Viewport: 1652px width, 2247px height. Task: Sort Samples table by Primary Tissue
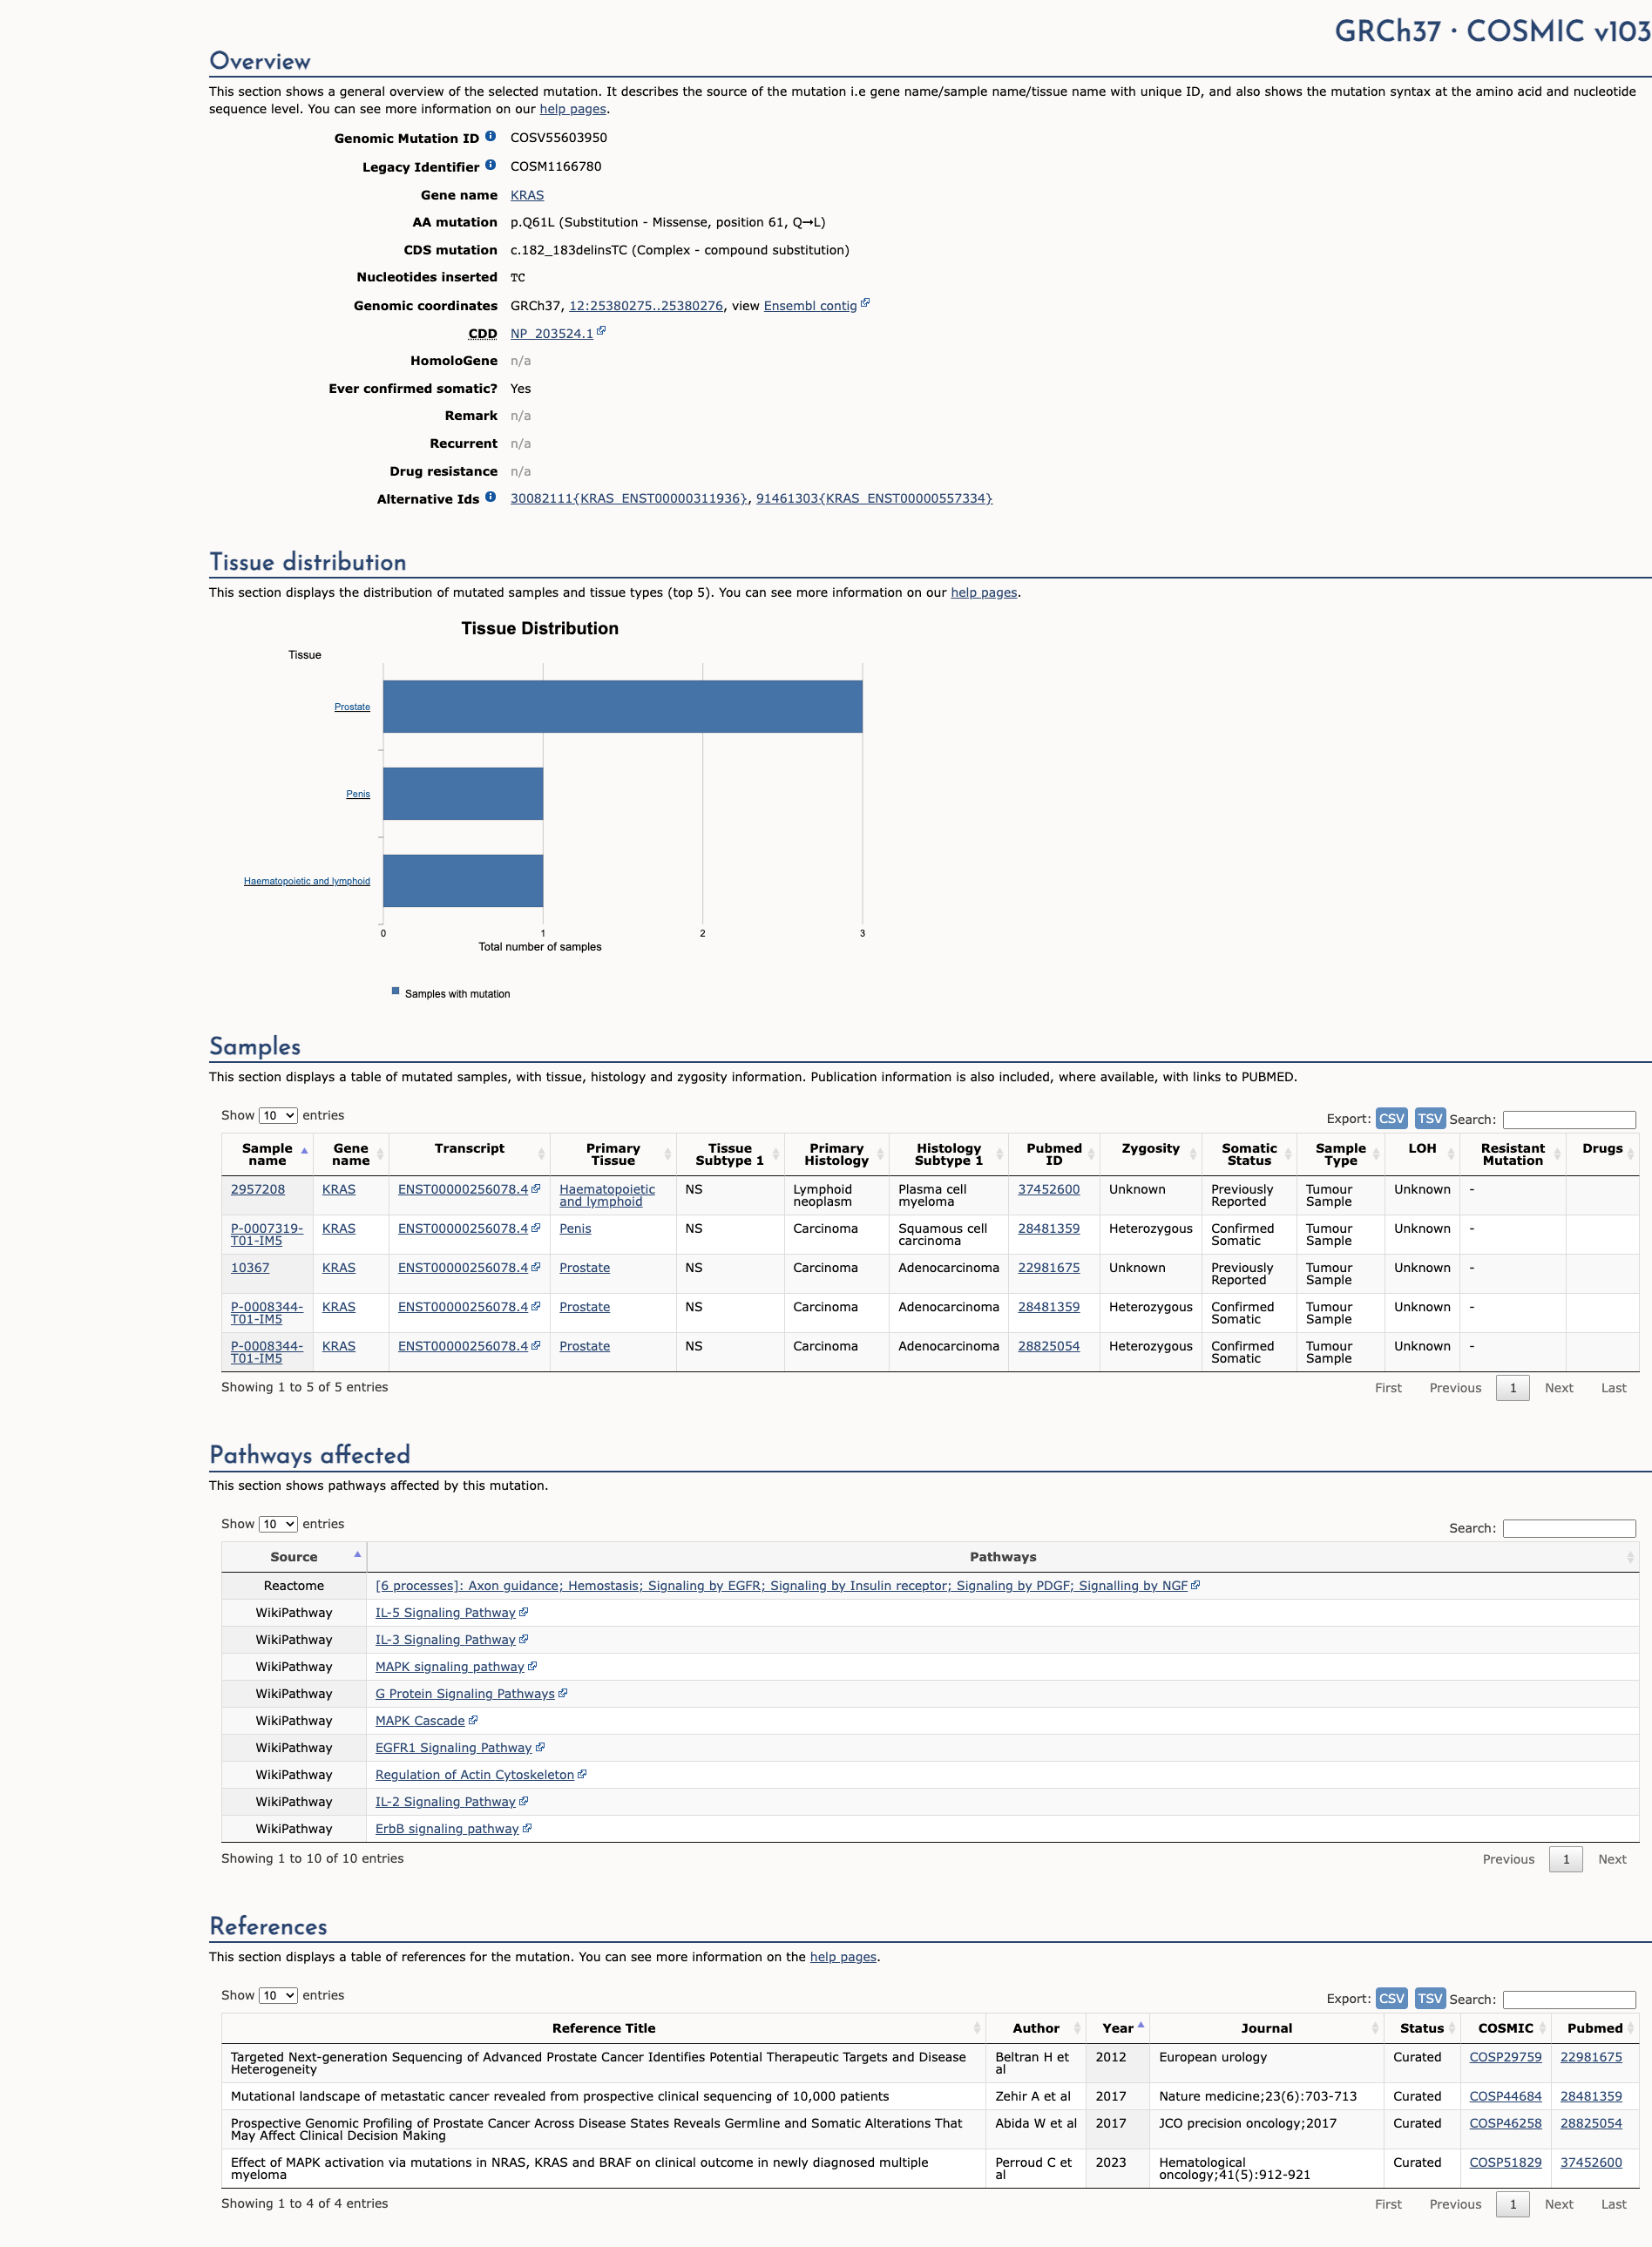(613, 1154)
